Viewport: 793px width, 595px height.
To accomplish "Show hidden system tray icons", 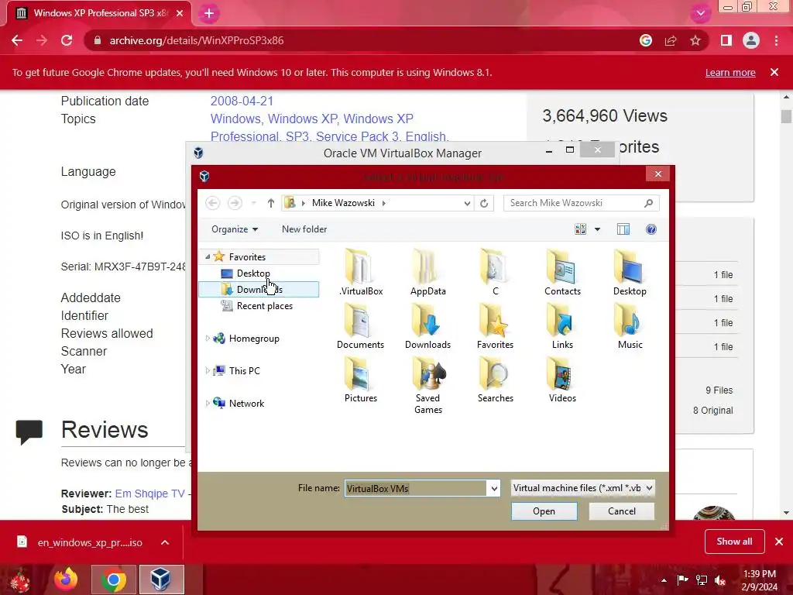I will 664,580.
